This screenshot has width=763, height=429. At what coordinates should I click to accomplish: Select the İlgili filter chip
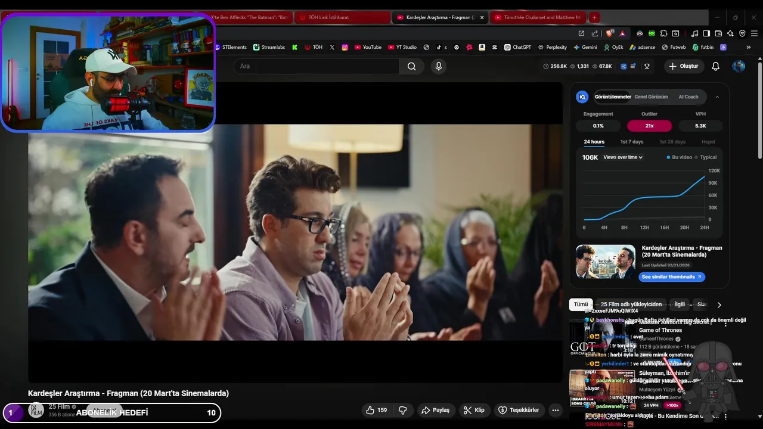(680, 304)
